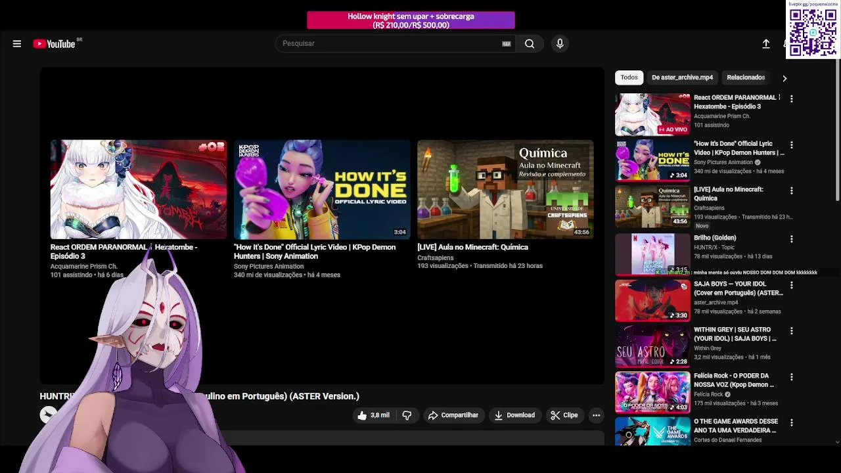Open endscreen Aula no Minecraft Química thumbnail
841x473 pixels.
[x=505, y=189]
